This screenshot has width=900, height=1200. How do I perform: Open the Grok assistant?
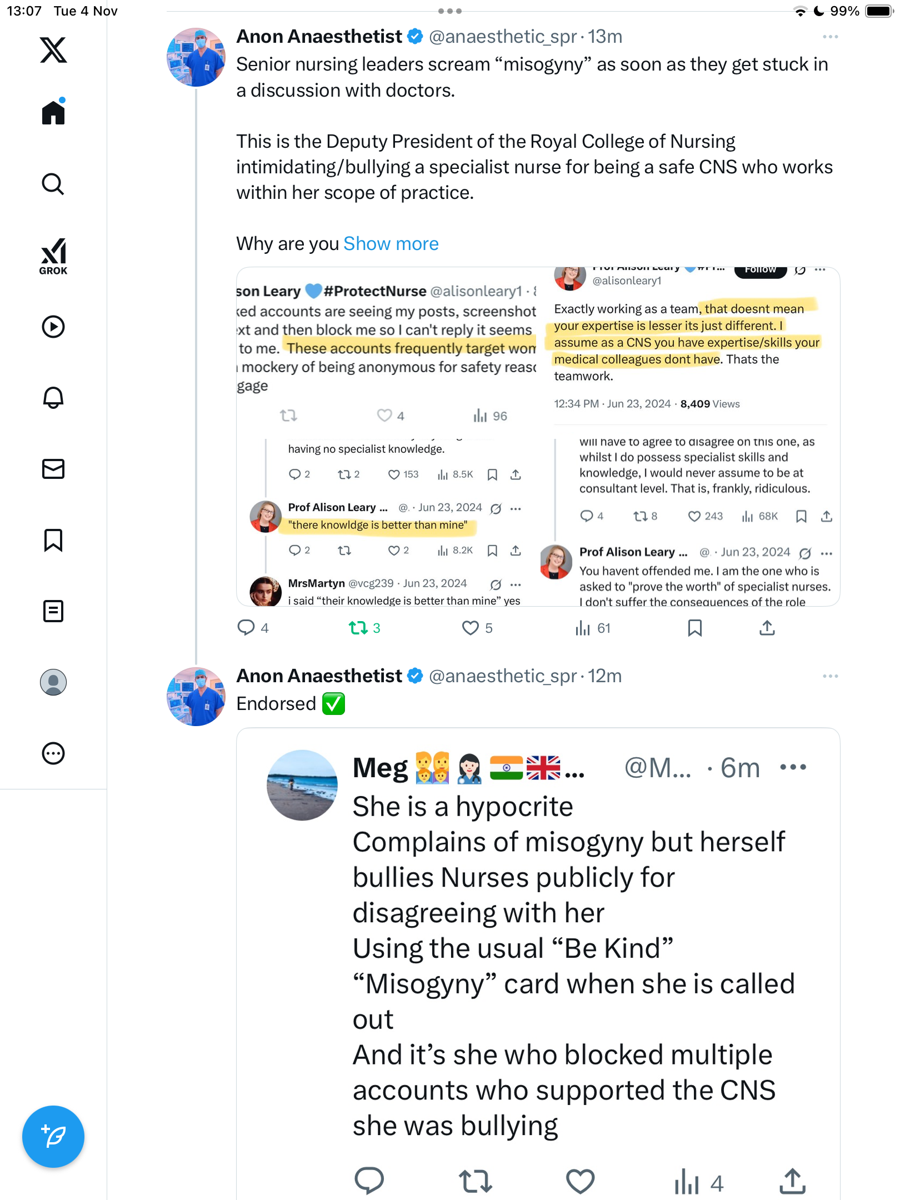(x=53, y=256)
